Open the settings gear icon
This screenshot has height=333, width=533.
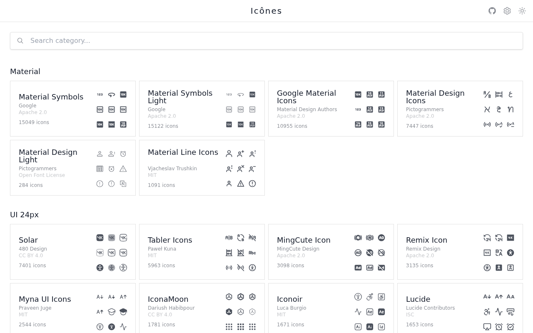(x=507, y=11)
